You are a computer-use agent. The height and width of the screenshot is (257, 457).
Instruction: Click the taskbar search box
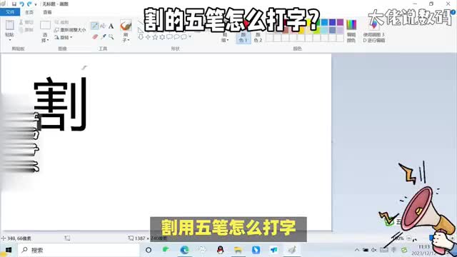click(79, 250)
